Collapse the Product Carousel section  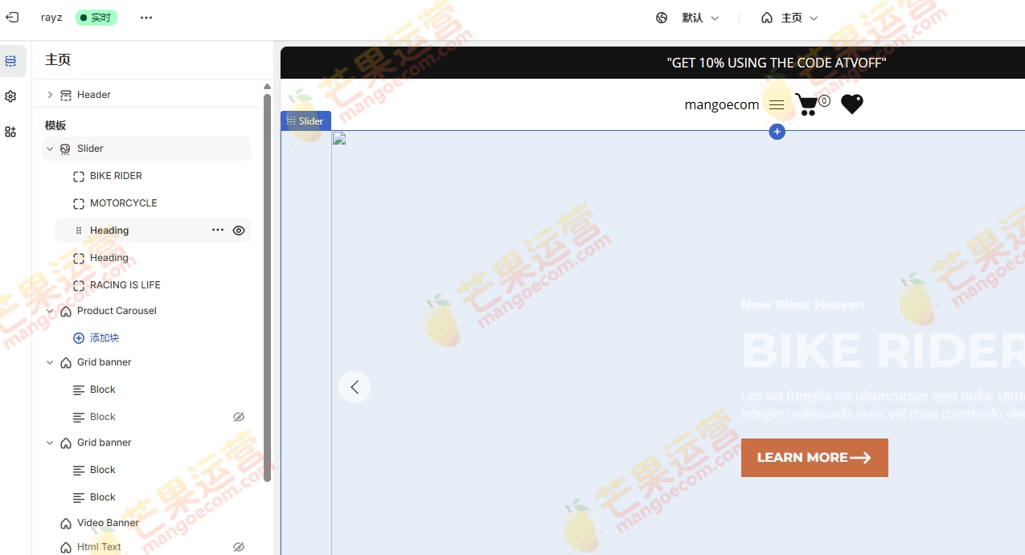coord(50,311)
